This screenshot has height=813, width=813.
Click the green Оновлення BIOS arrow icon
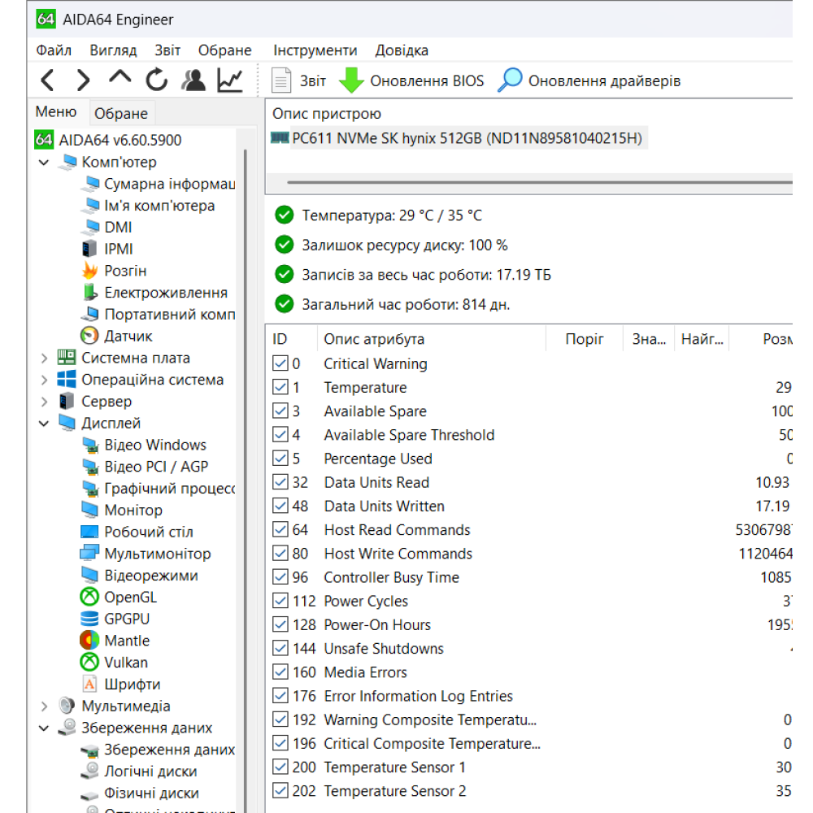(348, 80)
